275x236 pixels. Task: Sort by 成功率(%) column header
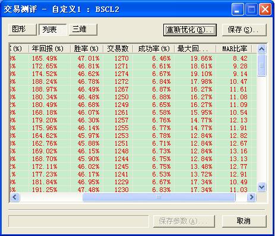tap(154, 49)
